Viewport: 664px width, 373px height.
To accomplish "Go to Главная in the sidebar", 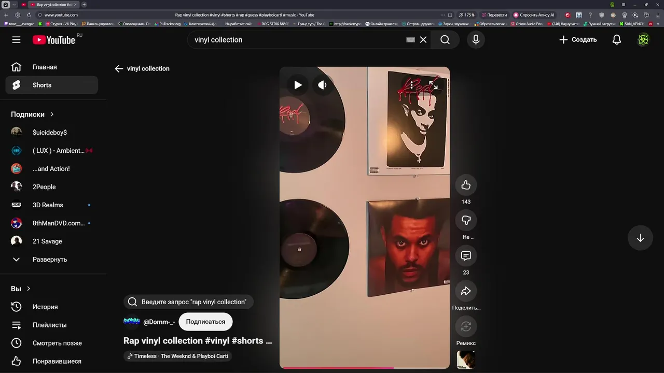I will 51,67.
